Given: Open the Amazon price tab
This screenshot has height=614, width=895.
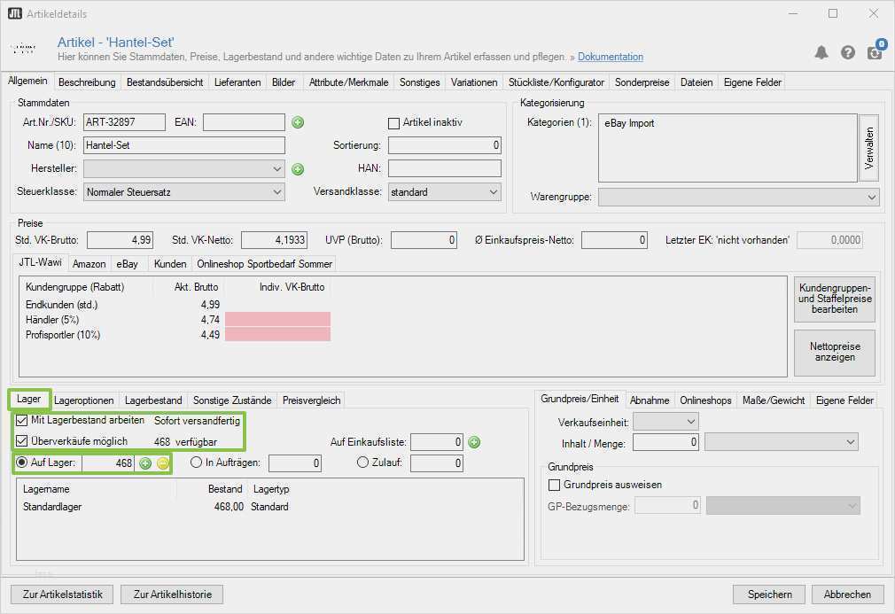Looking at the screenshot, I should coord(89,264).
